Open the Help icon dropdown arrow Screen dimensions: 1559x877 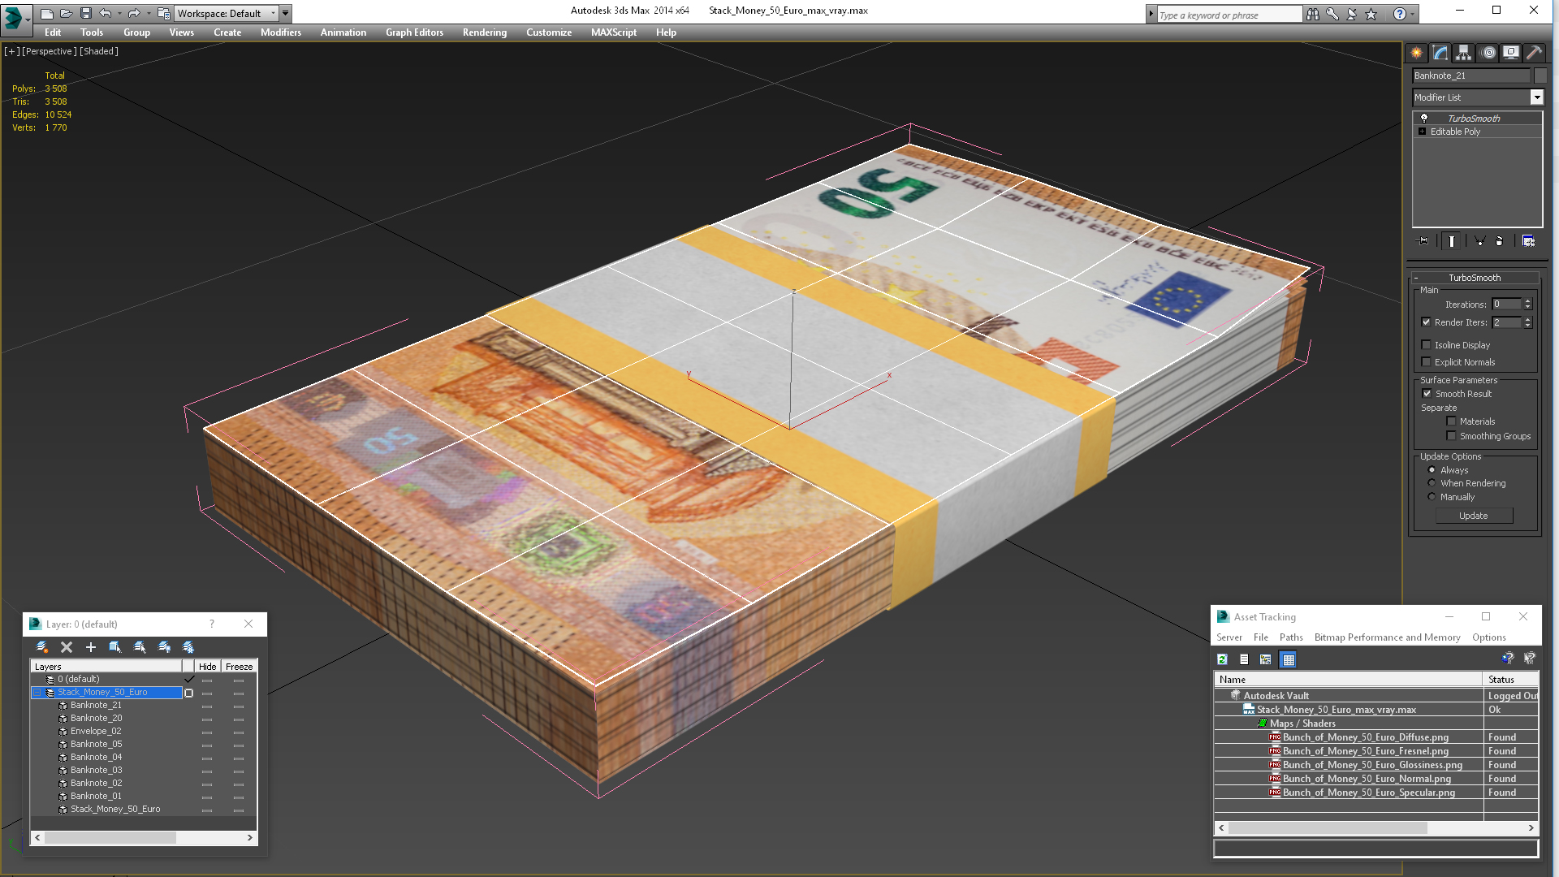[x=1413, y=14]
